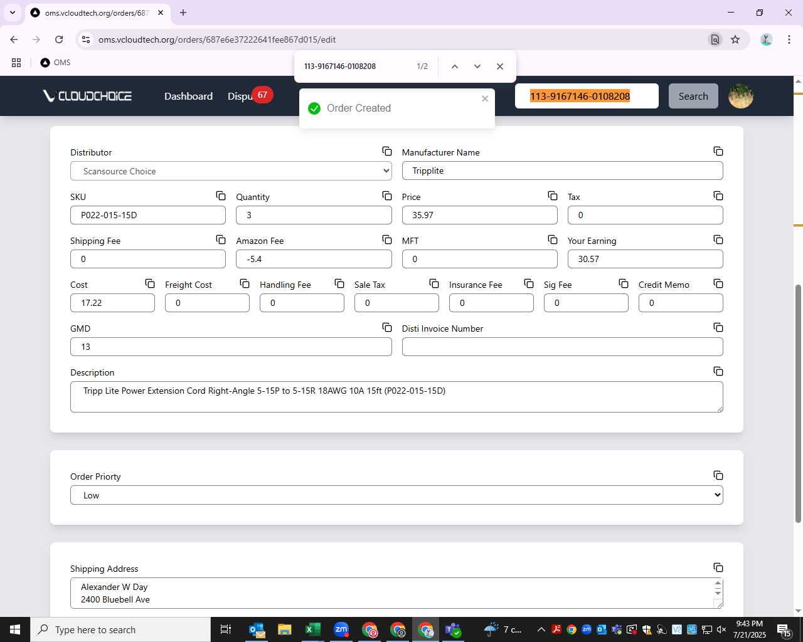This screenshot has width=803, height=642.
Task: Open the Order Priorty dropdown
Action: click(x=396, y=495)
